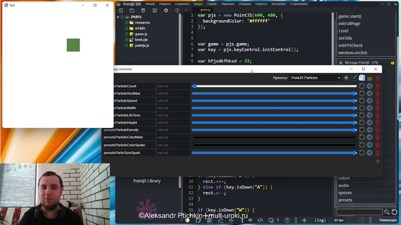Open the presetsParticleColorSpoke color swatch
This screenshot has width=401, height=225.
coord(274,145)
